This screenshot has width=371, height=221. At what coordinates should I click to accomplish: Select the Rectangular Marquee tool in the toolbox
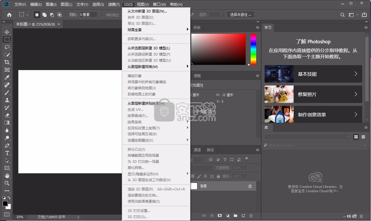[7, 40]
